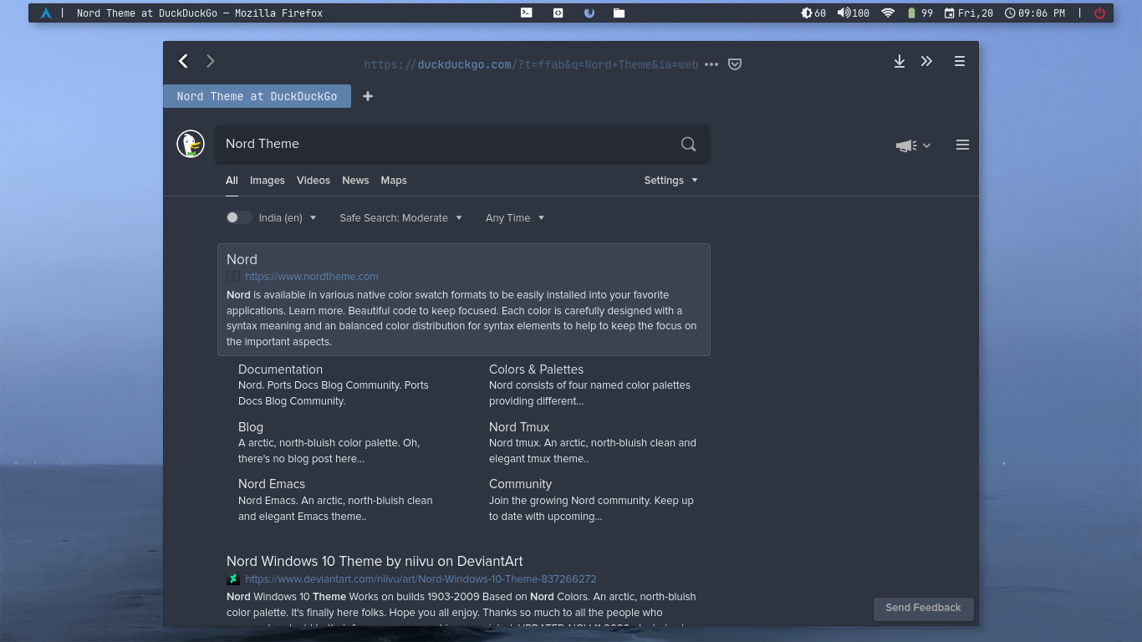The height and width of the screenshot is (642, 1142).
Task: Launch the terminal from the top bar
Action: coord(526,13)
